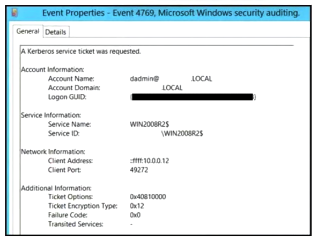Viewport: 317px width, 240px height.
Task: Select the General tab
Action: pyautogui.click(x=28, y=31)
